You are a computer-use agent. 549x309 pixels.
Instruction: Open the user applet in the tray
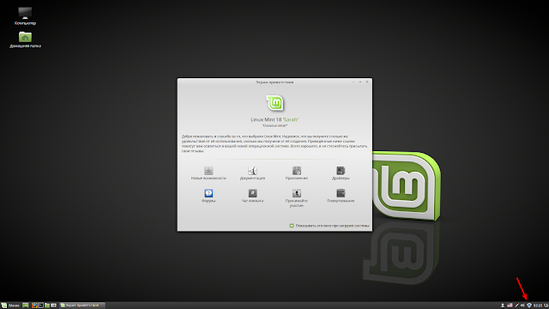point(503,306)
